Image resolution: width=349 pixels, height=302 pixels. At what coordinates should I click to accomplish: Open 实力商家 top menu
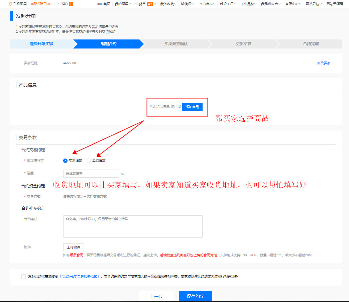point(208,4)
